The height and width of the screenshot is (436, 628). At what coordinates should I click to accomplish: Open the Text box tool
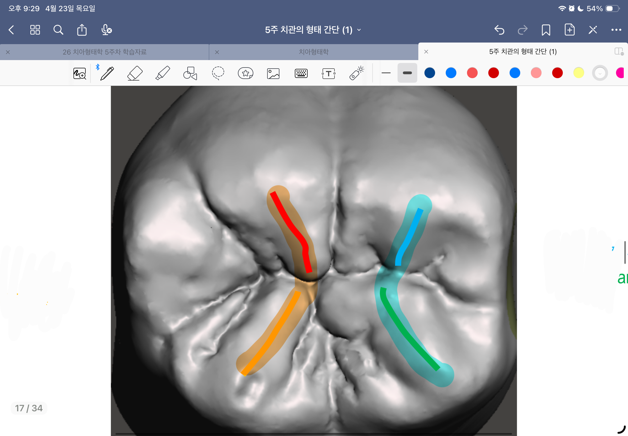328,73
